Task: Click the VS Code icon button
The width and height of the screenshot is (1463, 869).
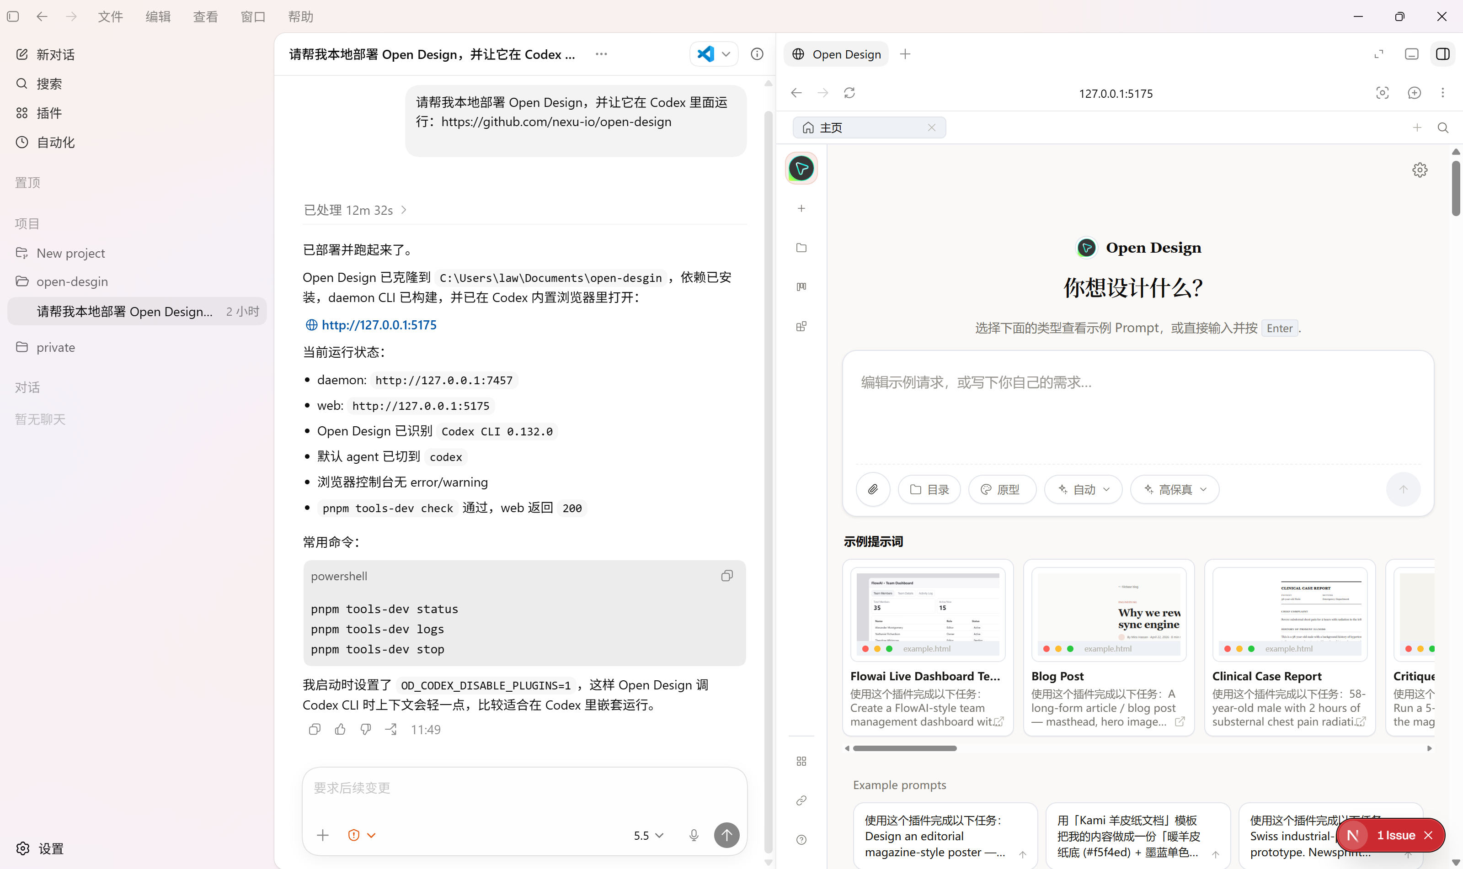Action: [705, 54]
